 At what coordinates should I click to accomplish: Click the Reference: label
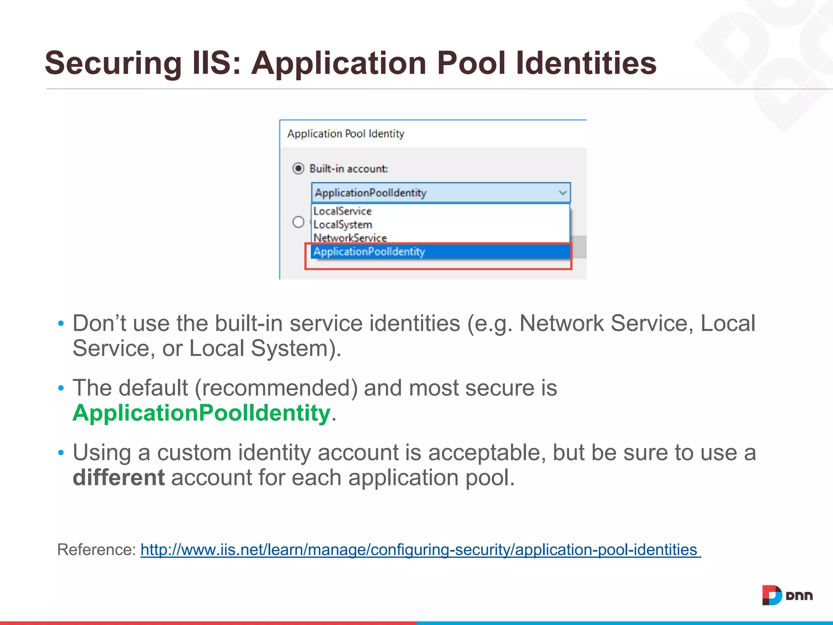(x=96, y=550)
